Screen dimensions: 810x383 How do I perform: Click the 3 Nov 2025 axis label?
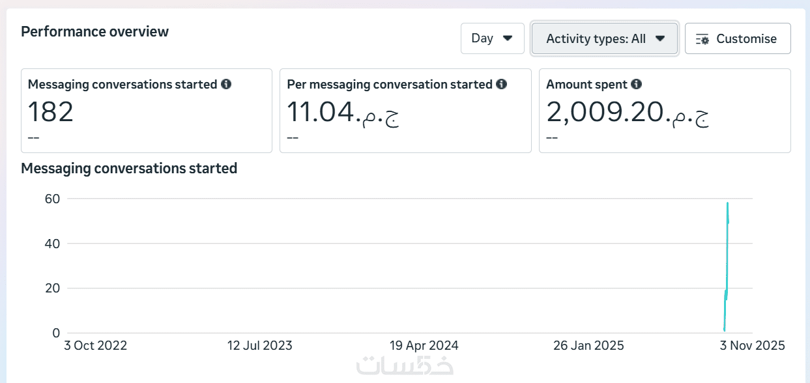pyautogui.click(x=752, y=346)
